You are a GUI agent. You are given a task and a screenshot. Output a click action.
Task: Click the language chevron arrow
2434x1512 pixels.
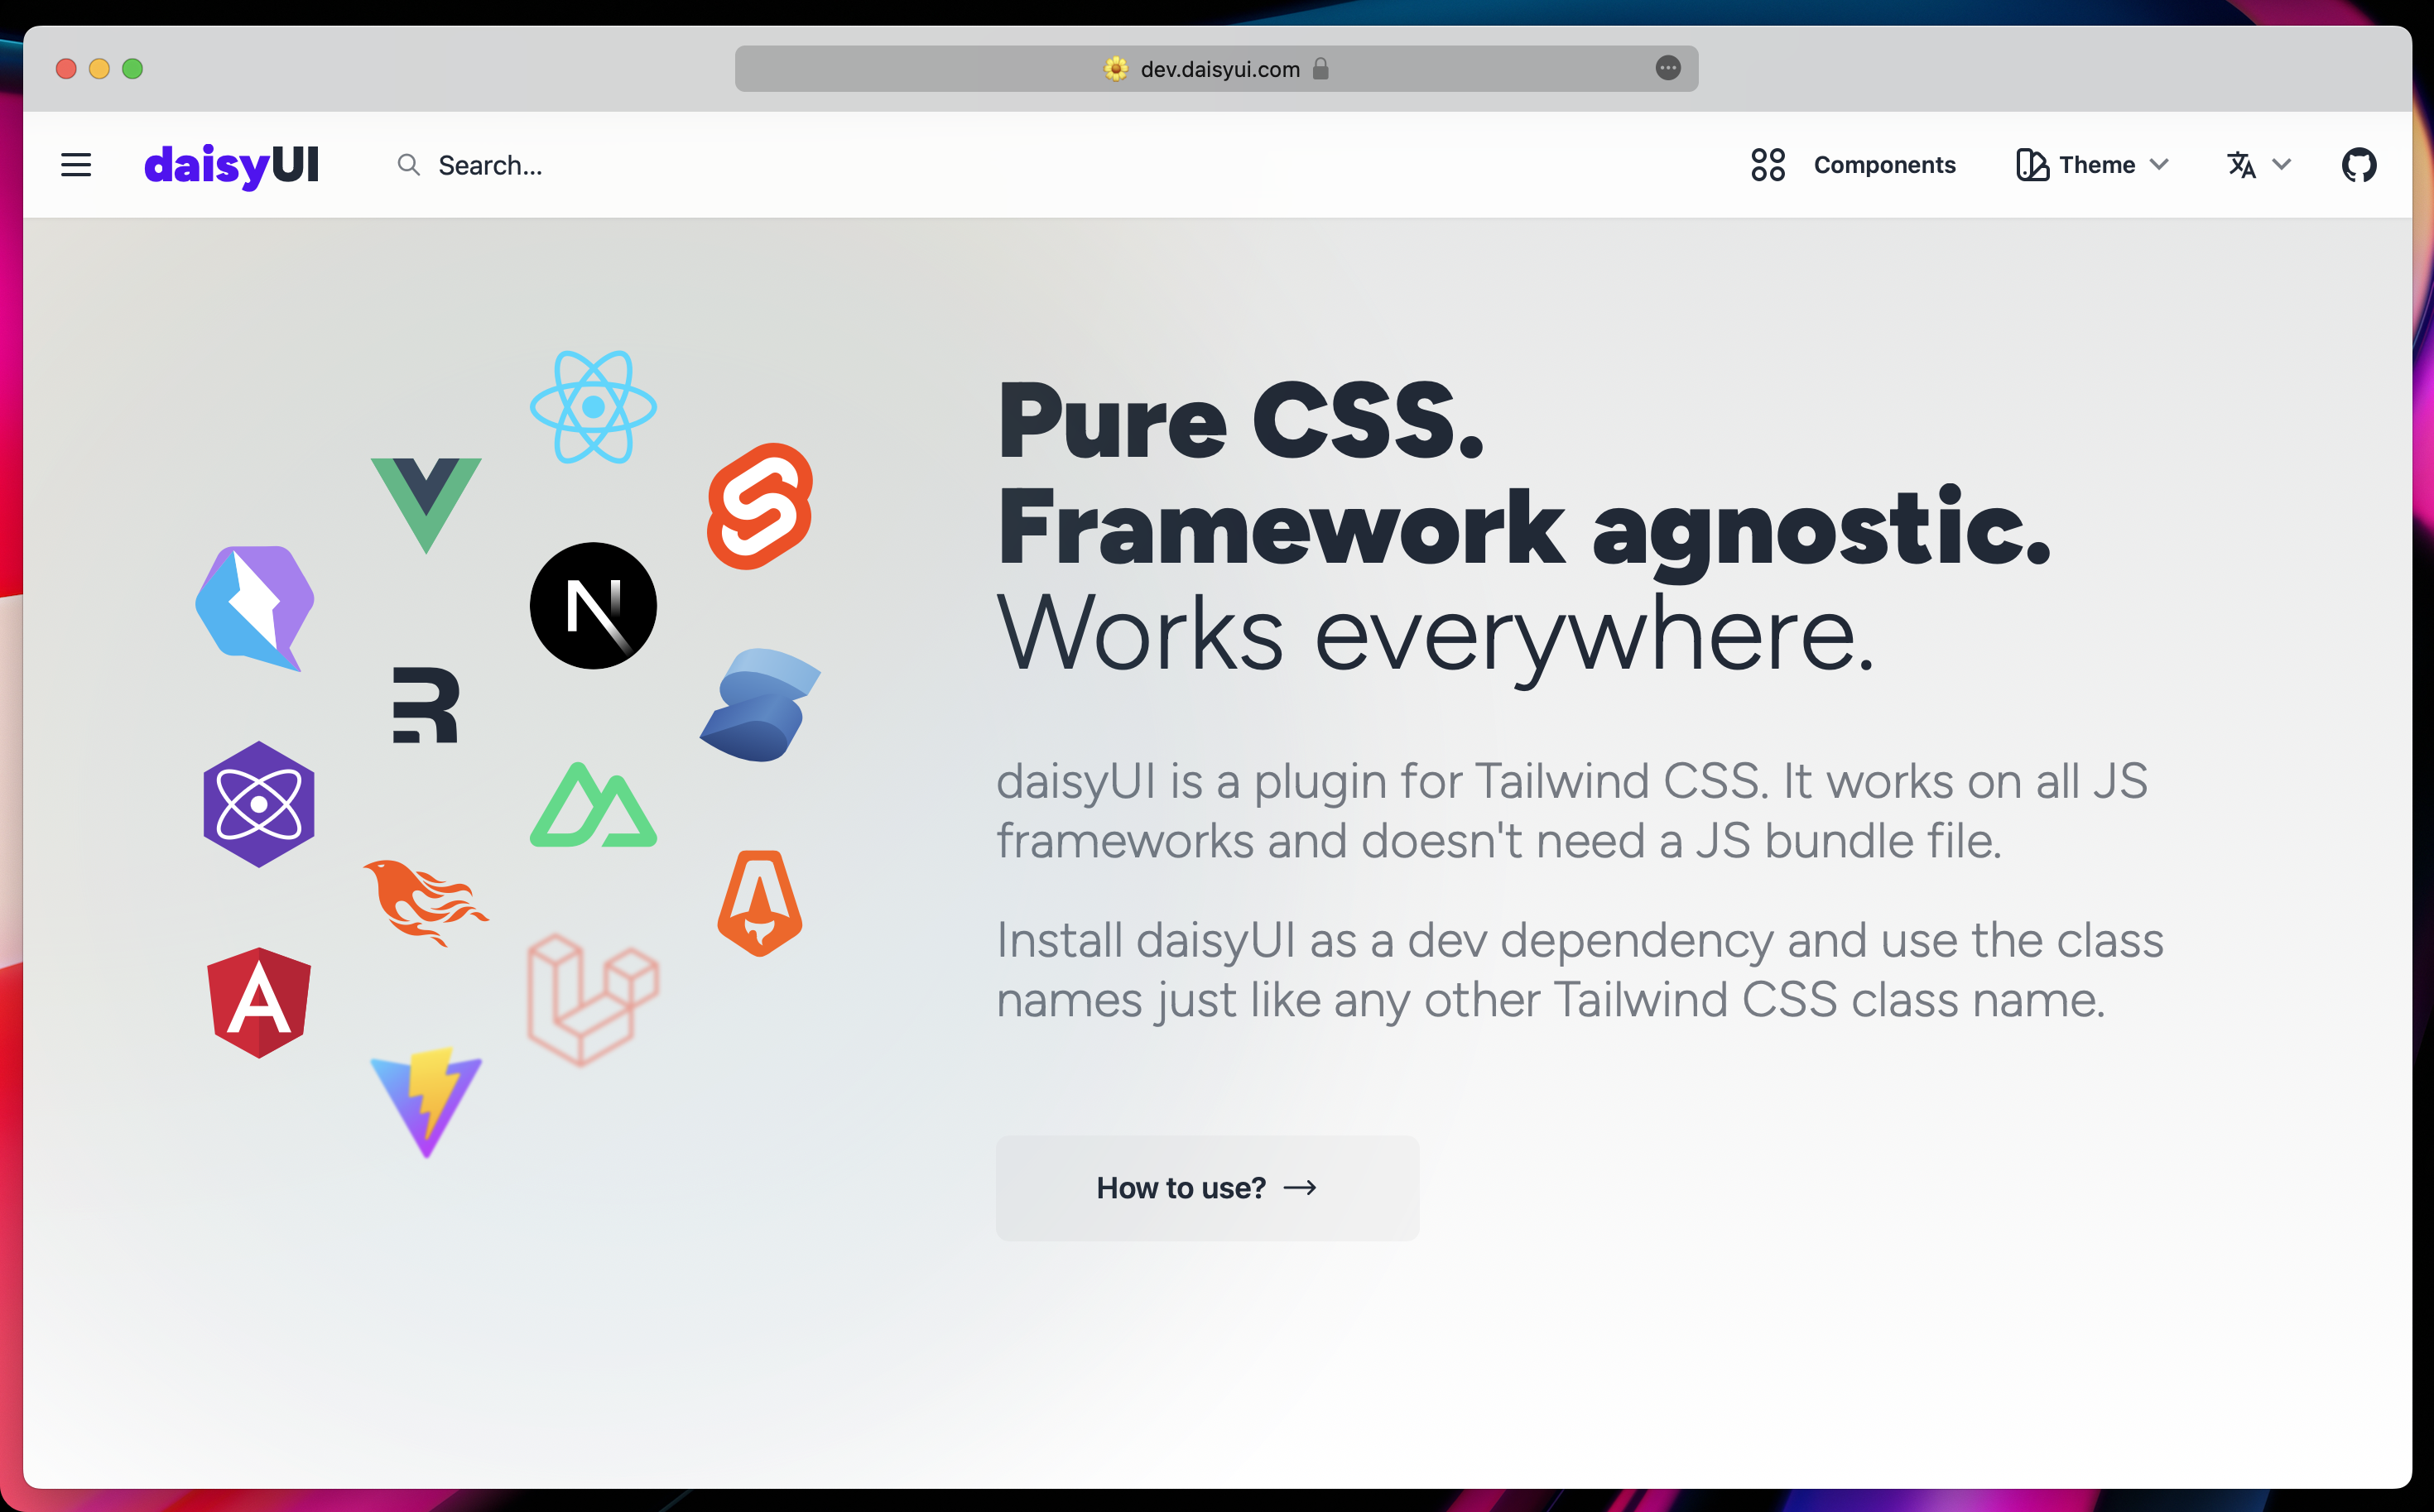click(2282, 165)
